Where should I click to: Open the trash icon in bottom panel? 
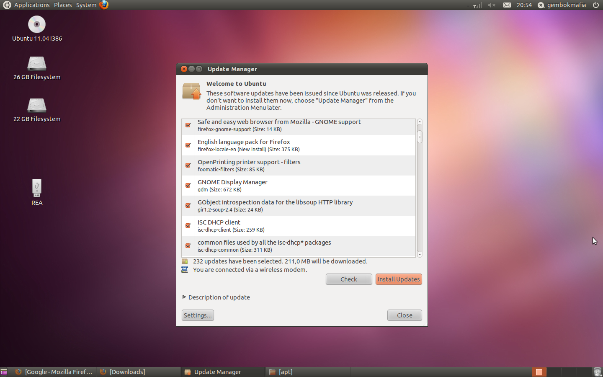tap(598, 372)
